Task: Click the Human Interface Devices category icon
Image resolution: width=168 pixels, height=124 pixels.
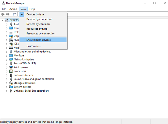Action: (11, 40)
